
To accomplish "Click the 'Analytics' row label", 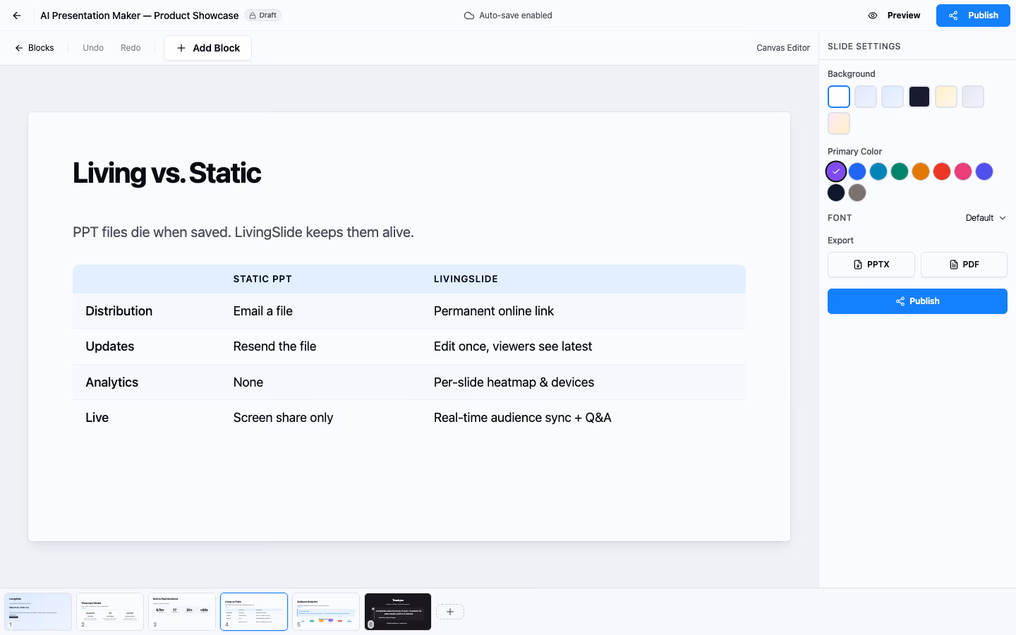I will pos(112,382).
